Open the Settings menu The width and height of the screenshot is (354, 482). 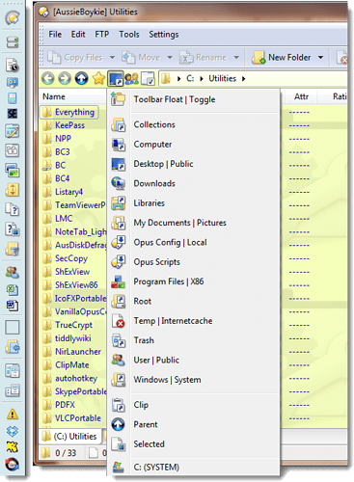click(163, 35)
